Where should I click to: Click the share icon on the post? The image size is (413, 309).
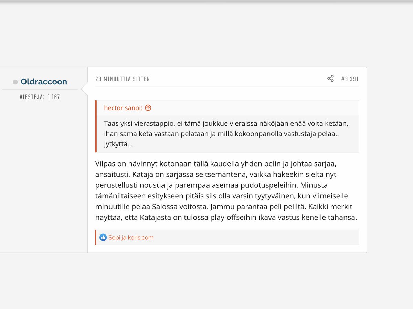[330, 79]
